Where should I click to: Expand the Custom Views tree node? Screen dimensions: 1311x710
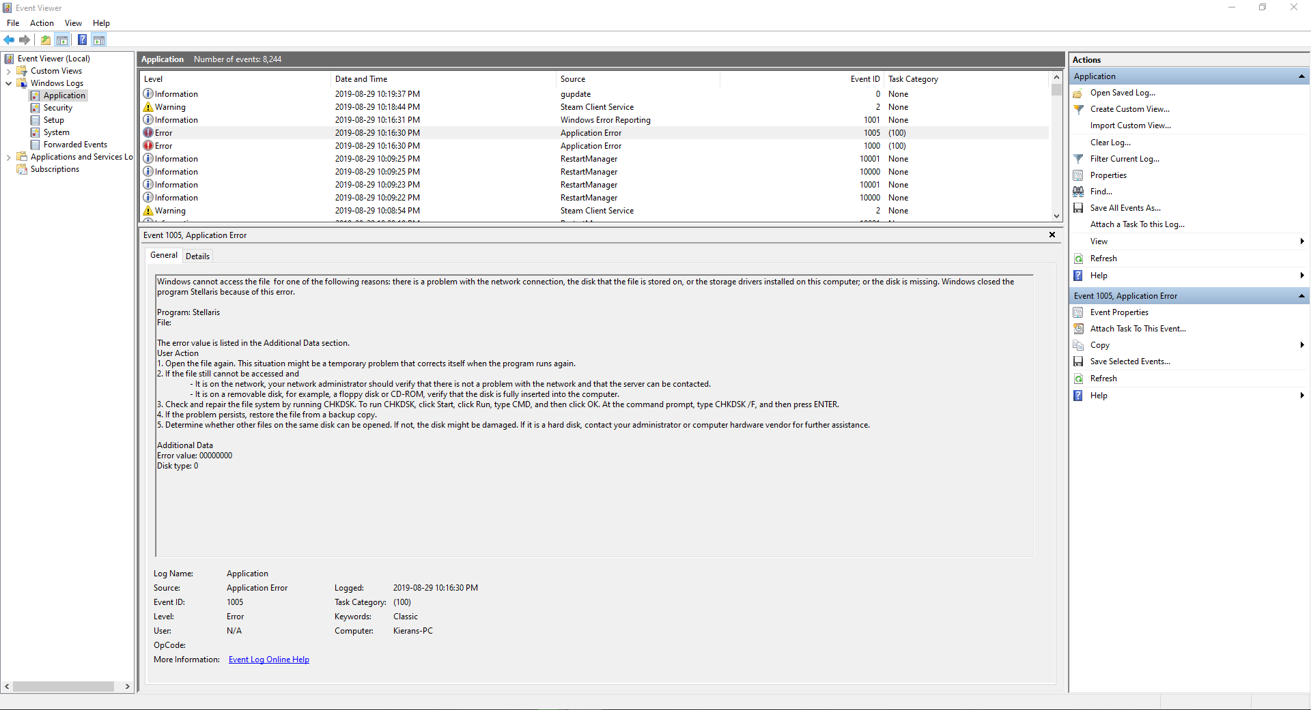[8, 71]
